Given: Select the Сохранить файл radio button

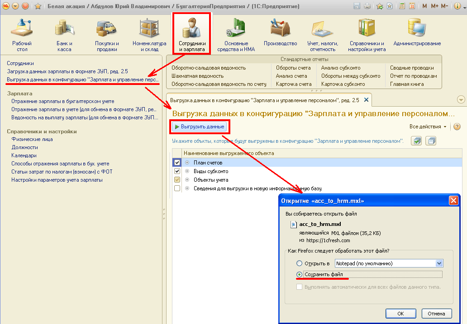Looking at the screenshot, I should 299,274.
